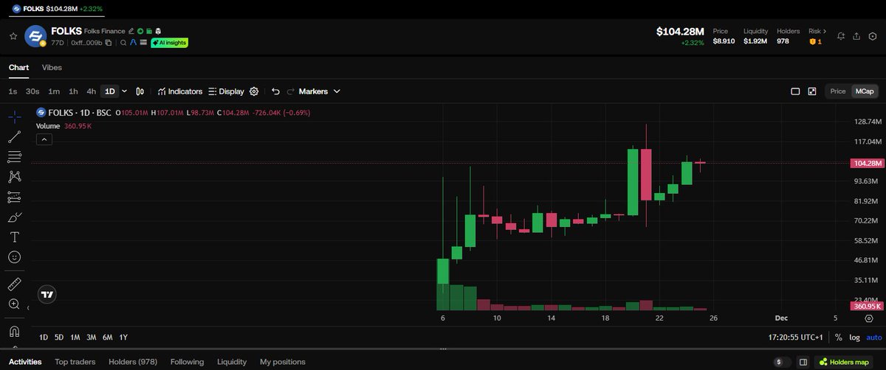Set chart range to 6M
886x370 pixels.
[108, 337]
